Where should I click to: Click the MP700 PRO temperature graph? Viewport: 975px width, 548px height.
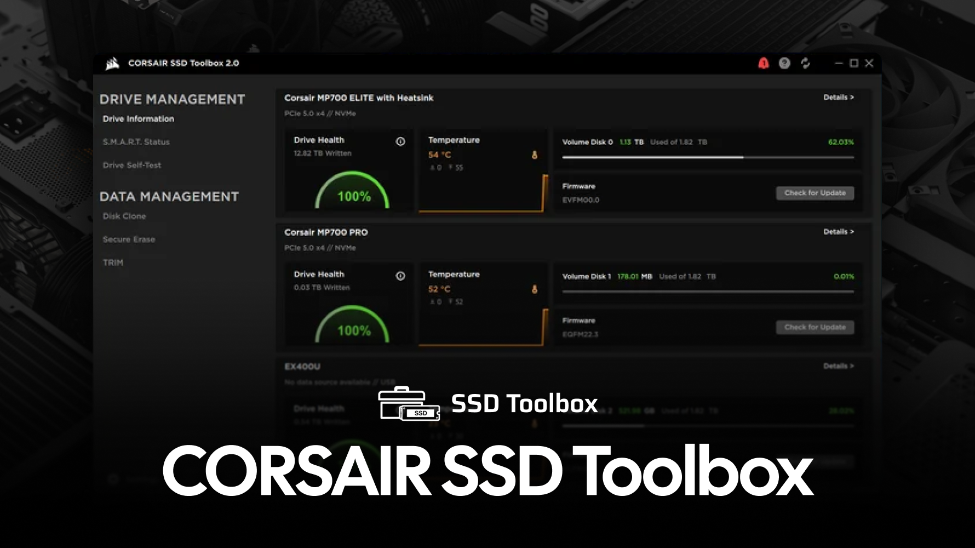tap(483, 327)
